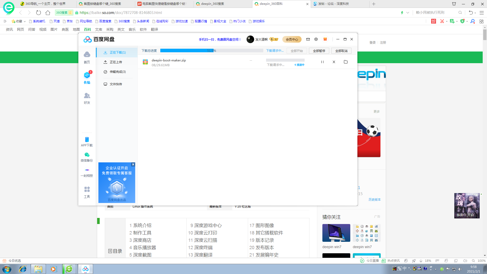
Task: Click the 历史版本 link
Action: [x=375, y=200]
